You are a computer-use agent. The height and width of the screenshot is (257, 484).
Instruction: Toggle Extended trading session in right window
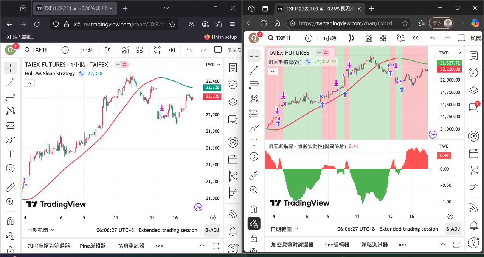pos(409,229)
